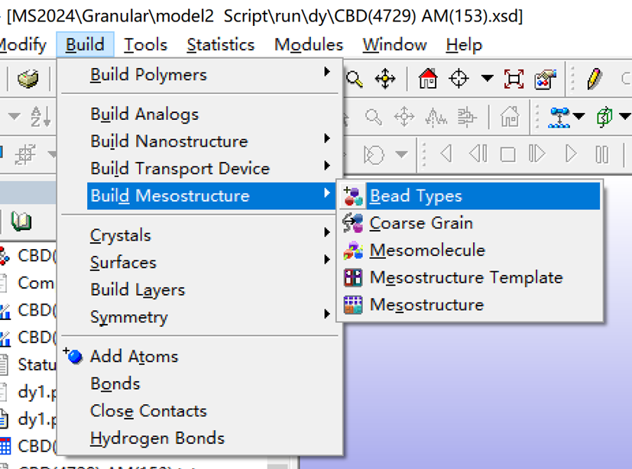
Task: Click the A-Z sort icon
Action: point(39,115)
